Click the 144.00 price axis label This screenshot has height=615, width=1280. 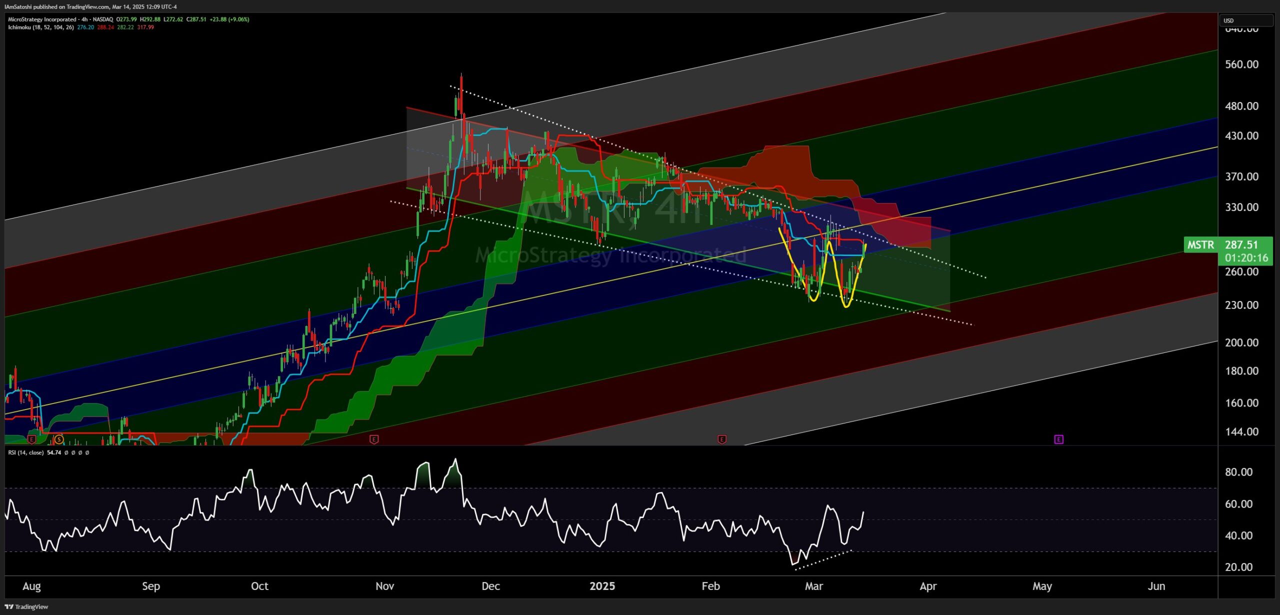1241,431
